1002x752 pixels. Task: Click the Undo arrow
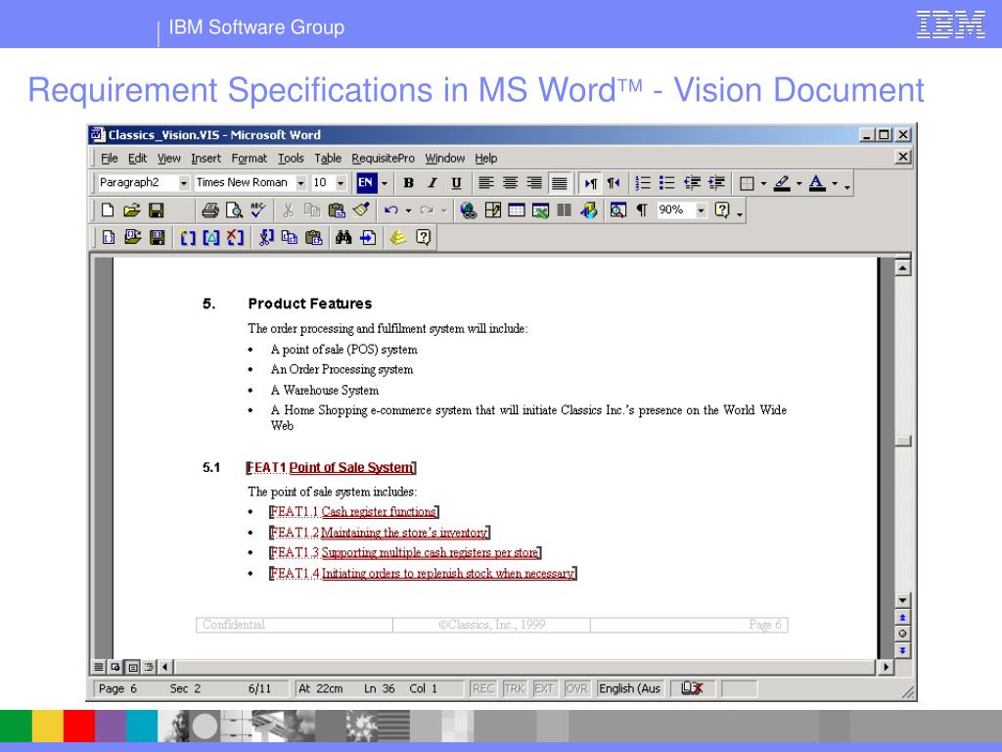point(391,211)
